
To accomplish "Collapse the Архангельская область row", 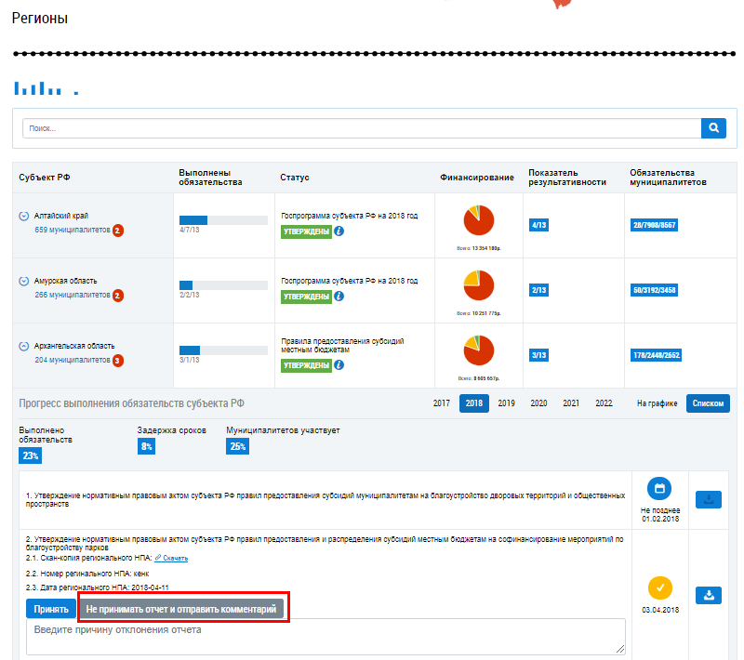I will tap(24, 346).
